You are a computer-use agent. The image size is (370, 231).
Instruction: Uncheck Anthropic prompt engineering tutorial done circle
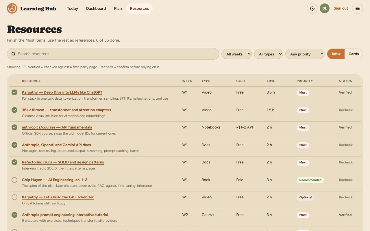(14, 215)
